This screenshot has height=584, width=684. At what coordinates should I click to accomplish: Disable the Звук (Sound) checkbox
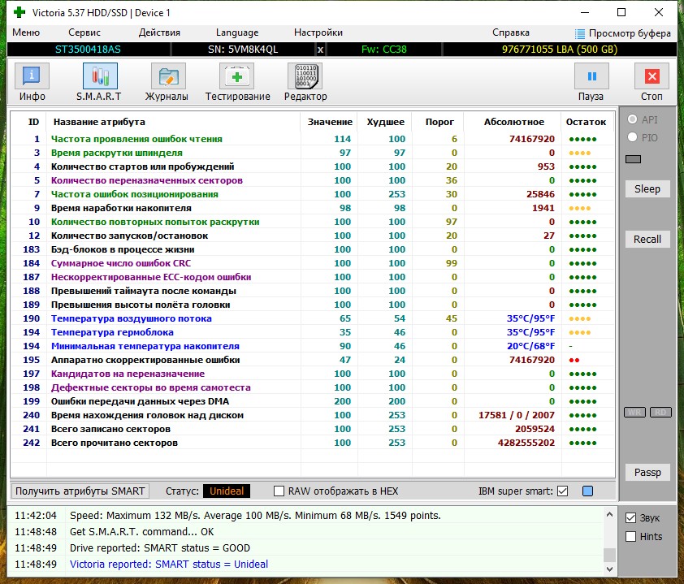coord(630,517)
